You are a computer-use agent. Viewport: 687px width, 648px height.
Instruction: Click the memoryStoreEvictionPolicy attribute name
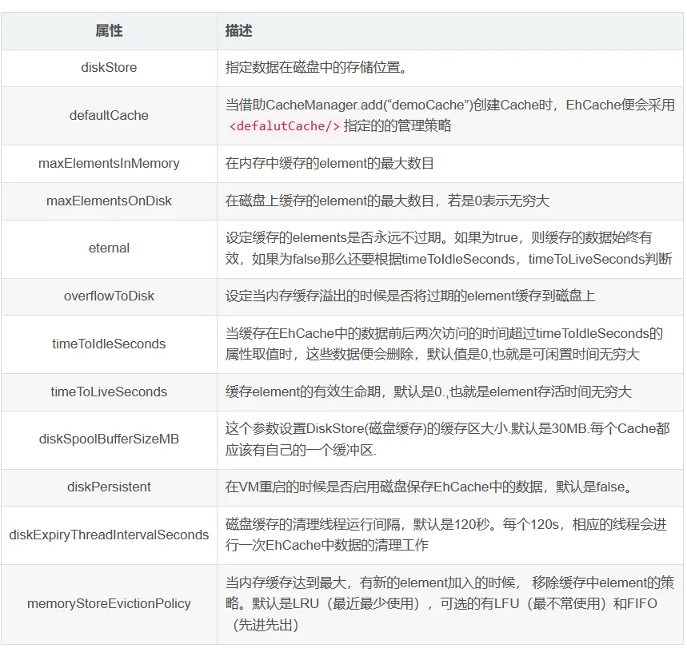click(109, 604)
